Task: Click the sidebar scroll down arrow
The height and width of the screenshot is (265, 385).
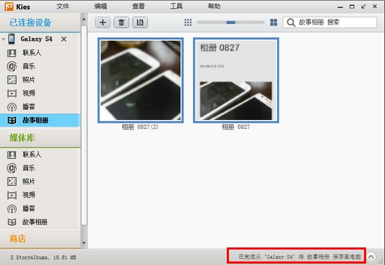Action: 84,243
